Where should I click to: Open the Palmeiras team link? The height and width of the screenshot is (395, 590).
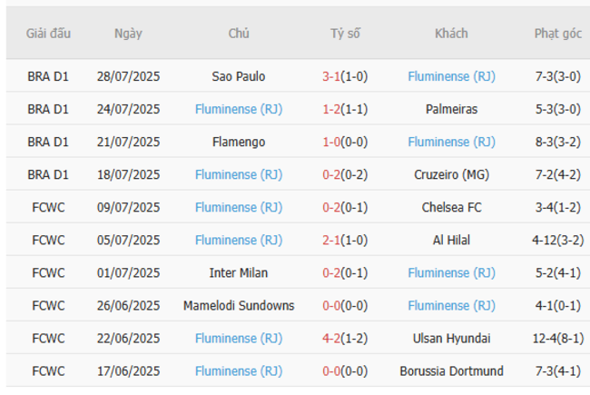tap(451, 109)
